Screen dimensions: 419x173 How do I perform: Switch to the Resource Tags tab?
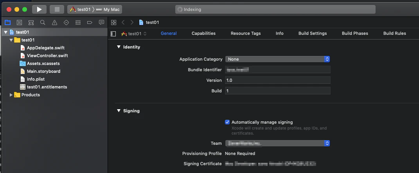pos(246,33)
